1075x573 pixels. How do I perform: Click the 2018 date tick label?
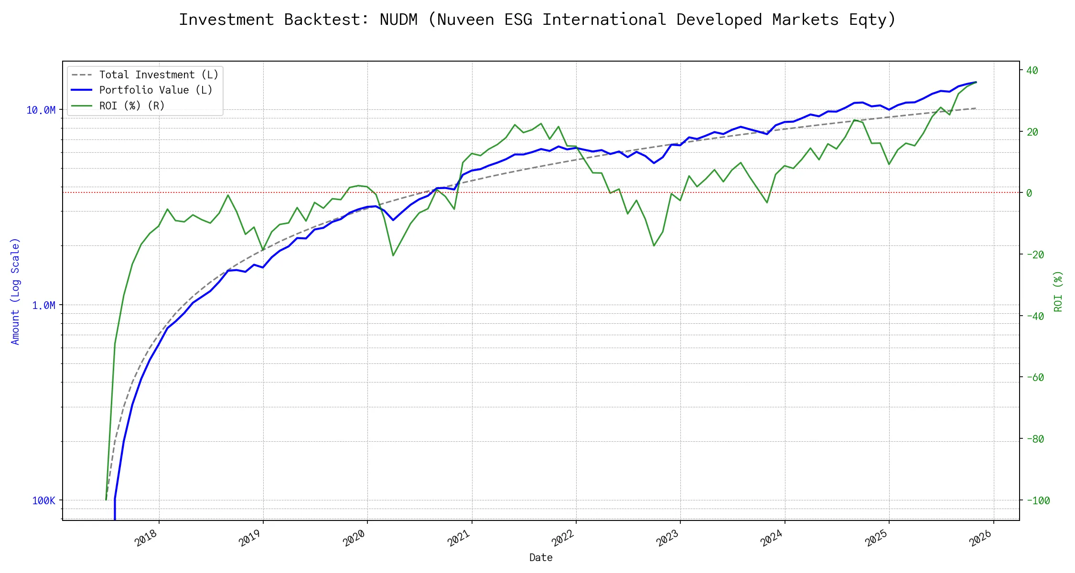(146, 538)
